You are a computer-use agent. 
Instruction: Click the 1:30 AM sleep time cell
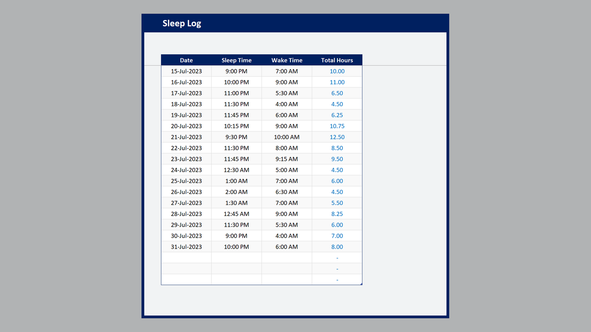pyautogui.click(x=236, y=203)
